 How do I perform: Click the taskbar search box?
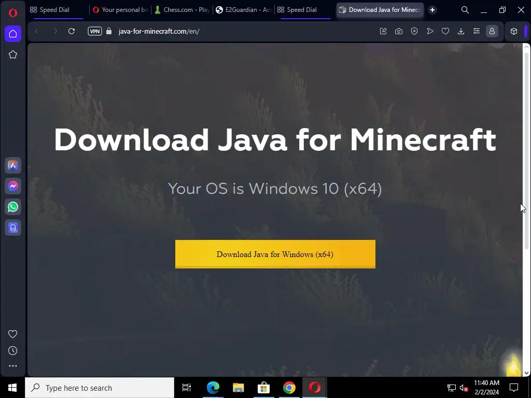tap(100, 388)
